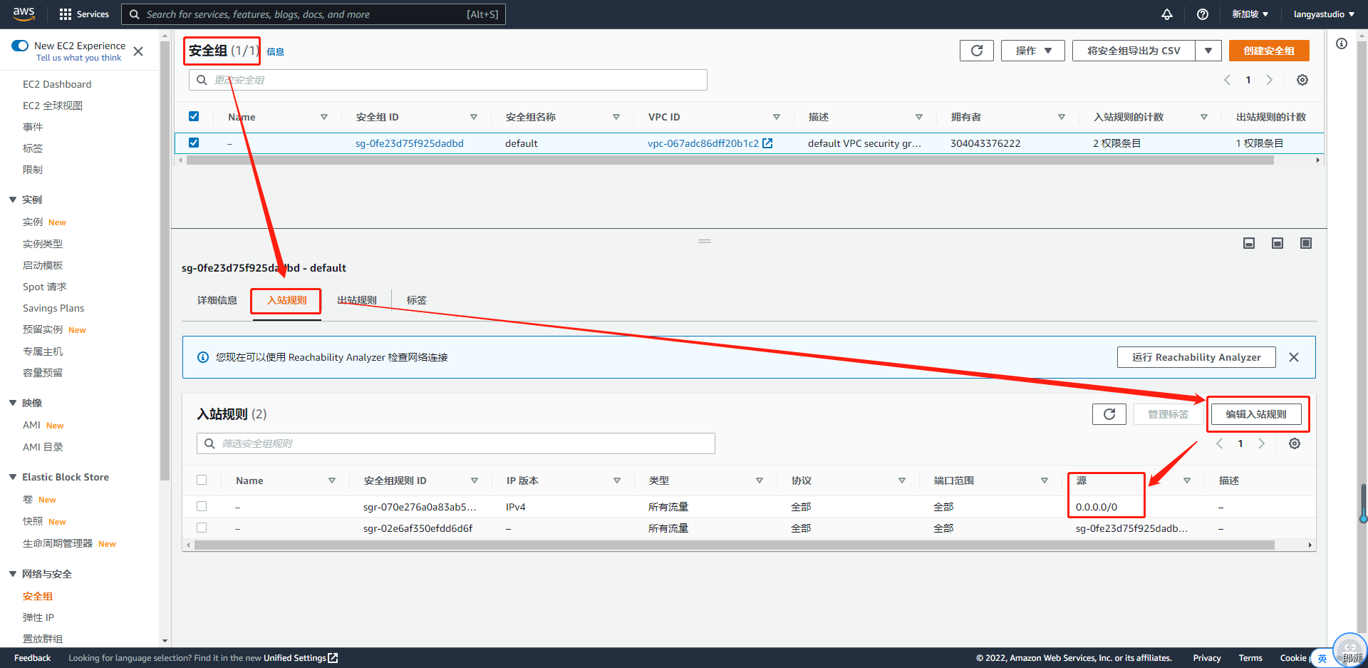This screenshot has width=1368, height=668.
Task: Refresh the security groups list
Action: (x=977, y=51)
